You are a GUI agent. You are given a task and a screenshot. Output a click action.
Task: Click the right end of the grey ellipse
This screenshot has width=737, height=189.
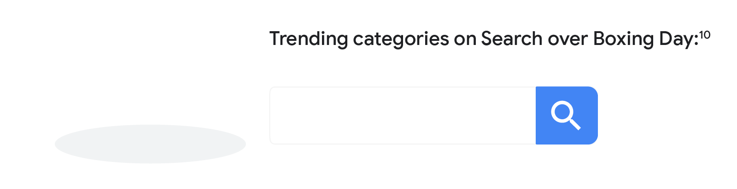pyautogui.click(x=242, y=144)
